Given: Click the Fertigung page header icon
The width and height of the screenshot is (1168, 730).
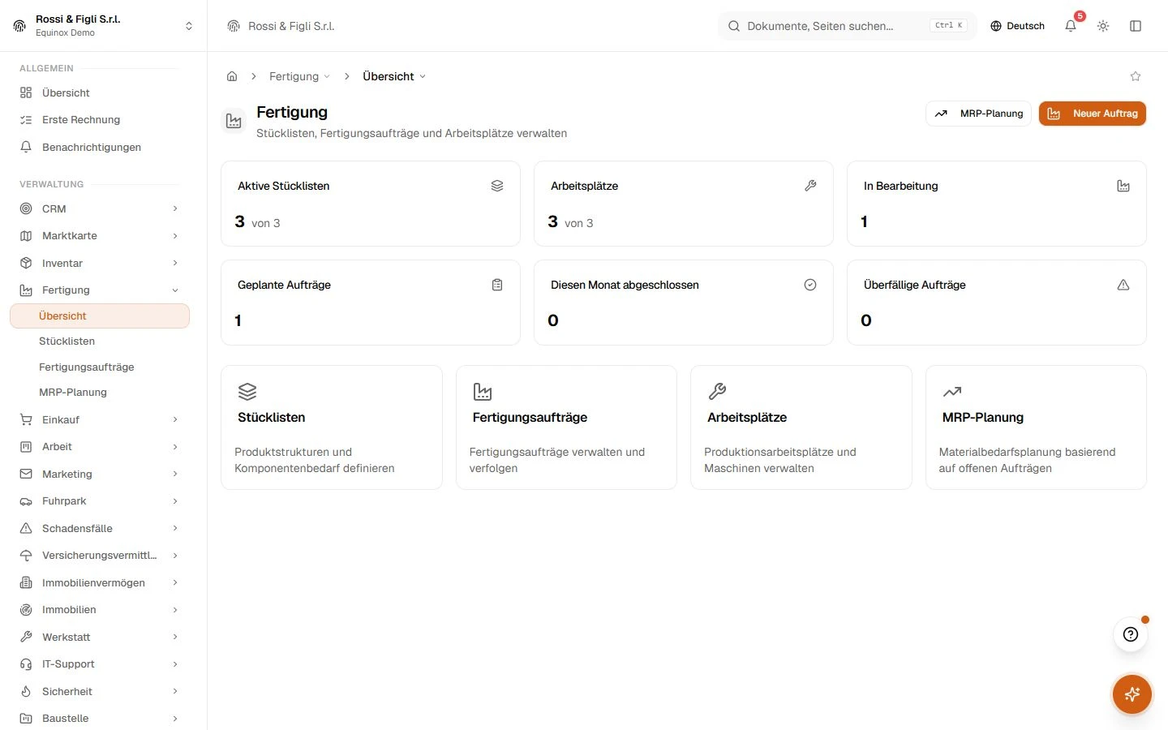Looking at the screenshot, I should [x=234, y=121].
